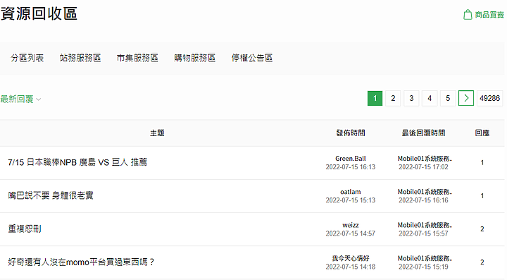Switch to the 市集服務區 tab

tap(137, 58)
